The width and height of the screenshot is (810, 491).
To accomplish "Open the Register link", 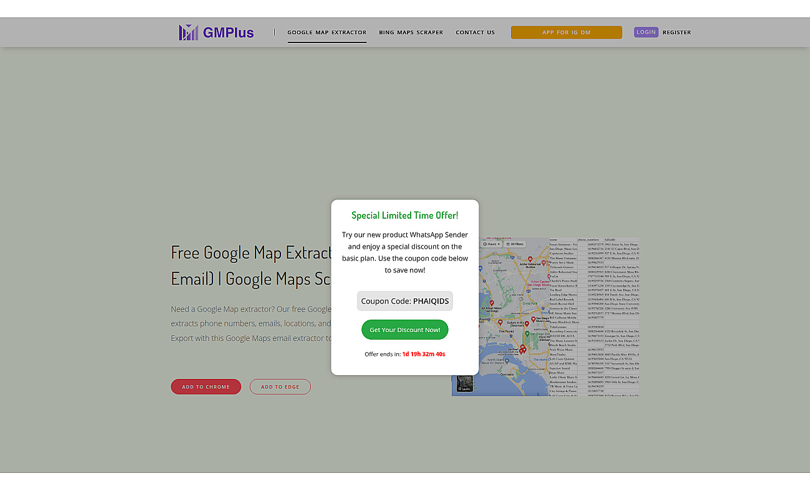I will tap(677, 32).
